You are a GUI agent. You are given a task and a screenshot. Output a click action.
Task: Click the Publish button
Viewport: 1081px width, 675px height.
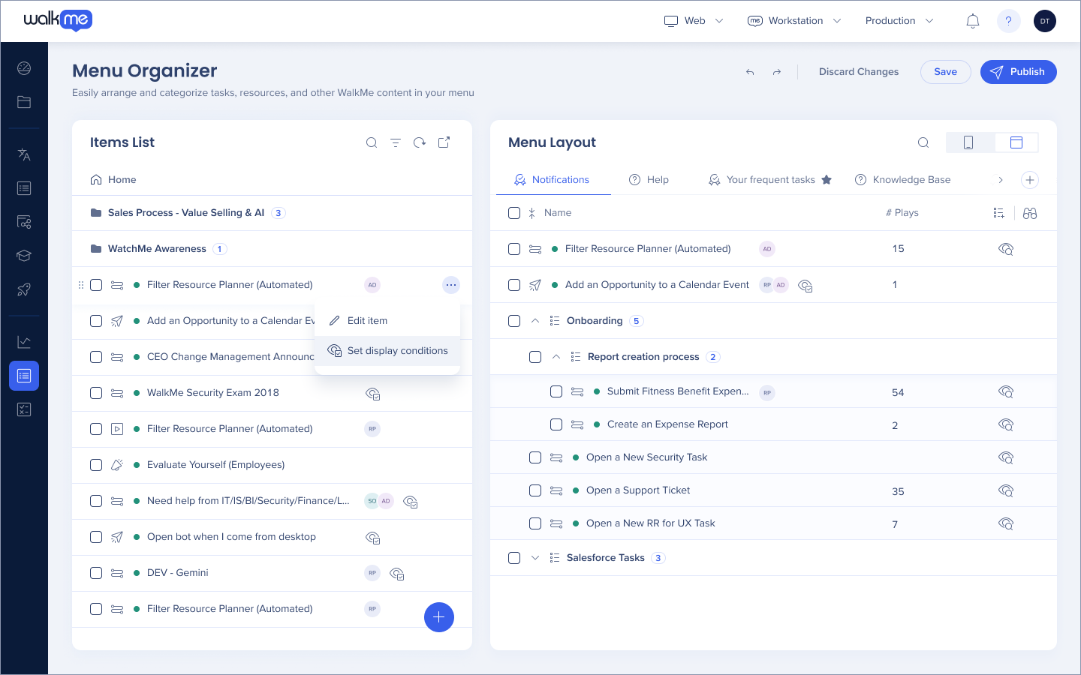tap(1018, 72)
